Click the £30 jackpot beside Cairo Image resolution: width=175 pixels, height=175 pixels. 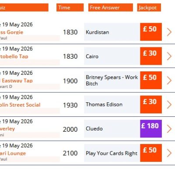151,56
